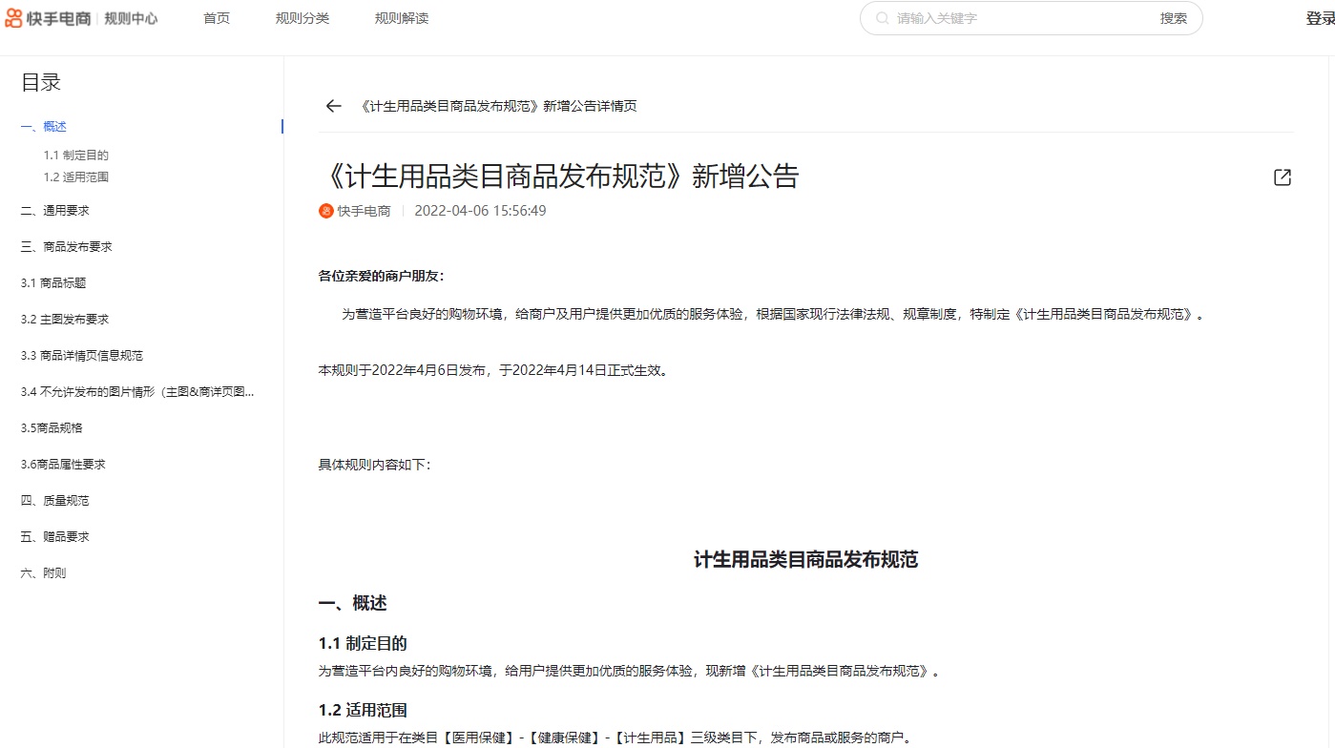This screenshot has height=748, width=1335.
Task: Click the sentence 为营造平台内良好的购物环境
Action: [x=630, y=671]
